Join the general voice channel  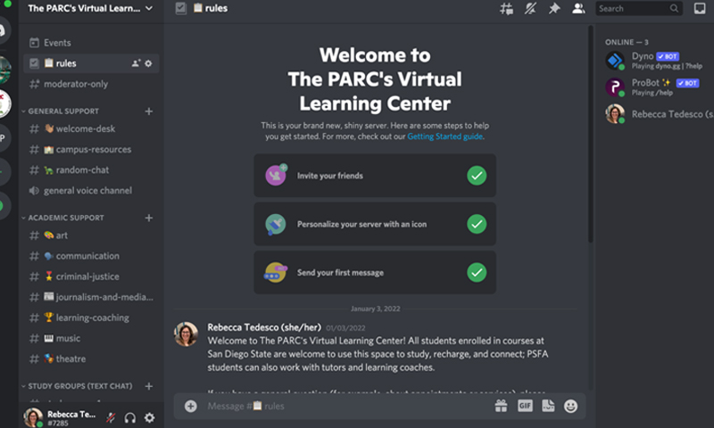(x=91, y=191)
